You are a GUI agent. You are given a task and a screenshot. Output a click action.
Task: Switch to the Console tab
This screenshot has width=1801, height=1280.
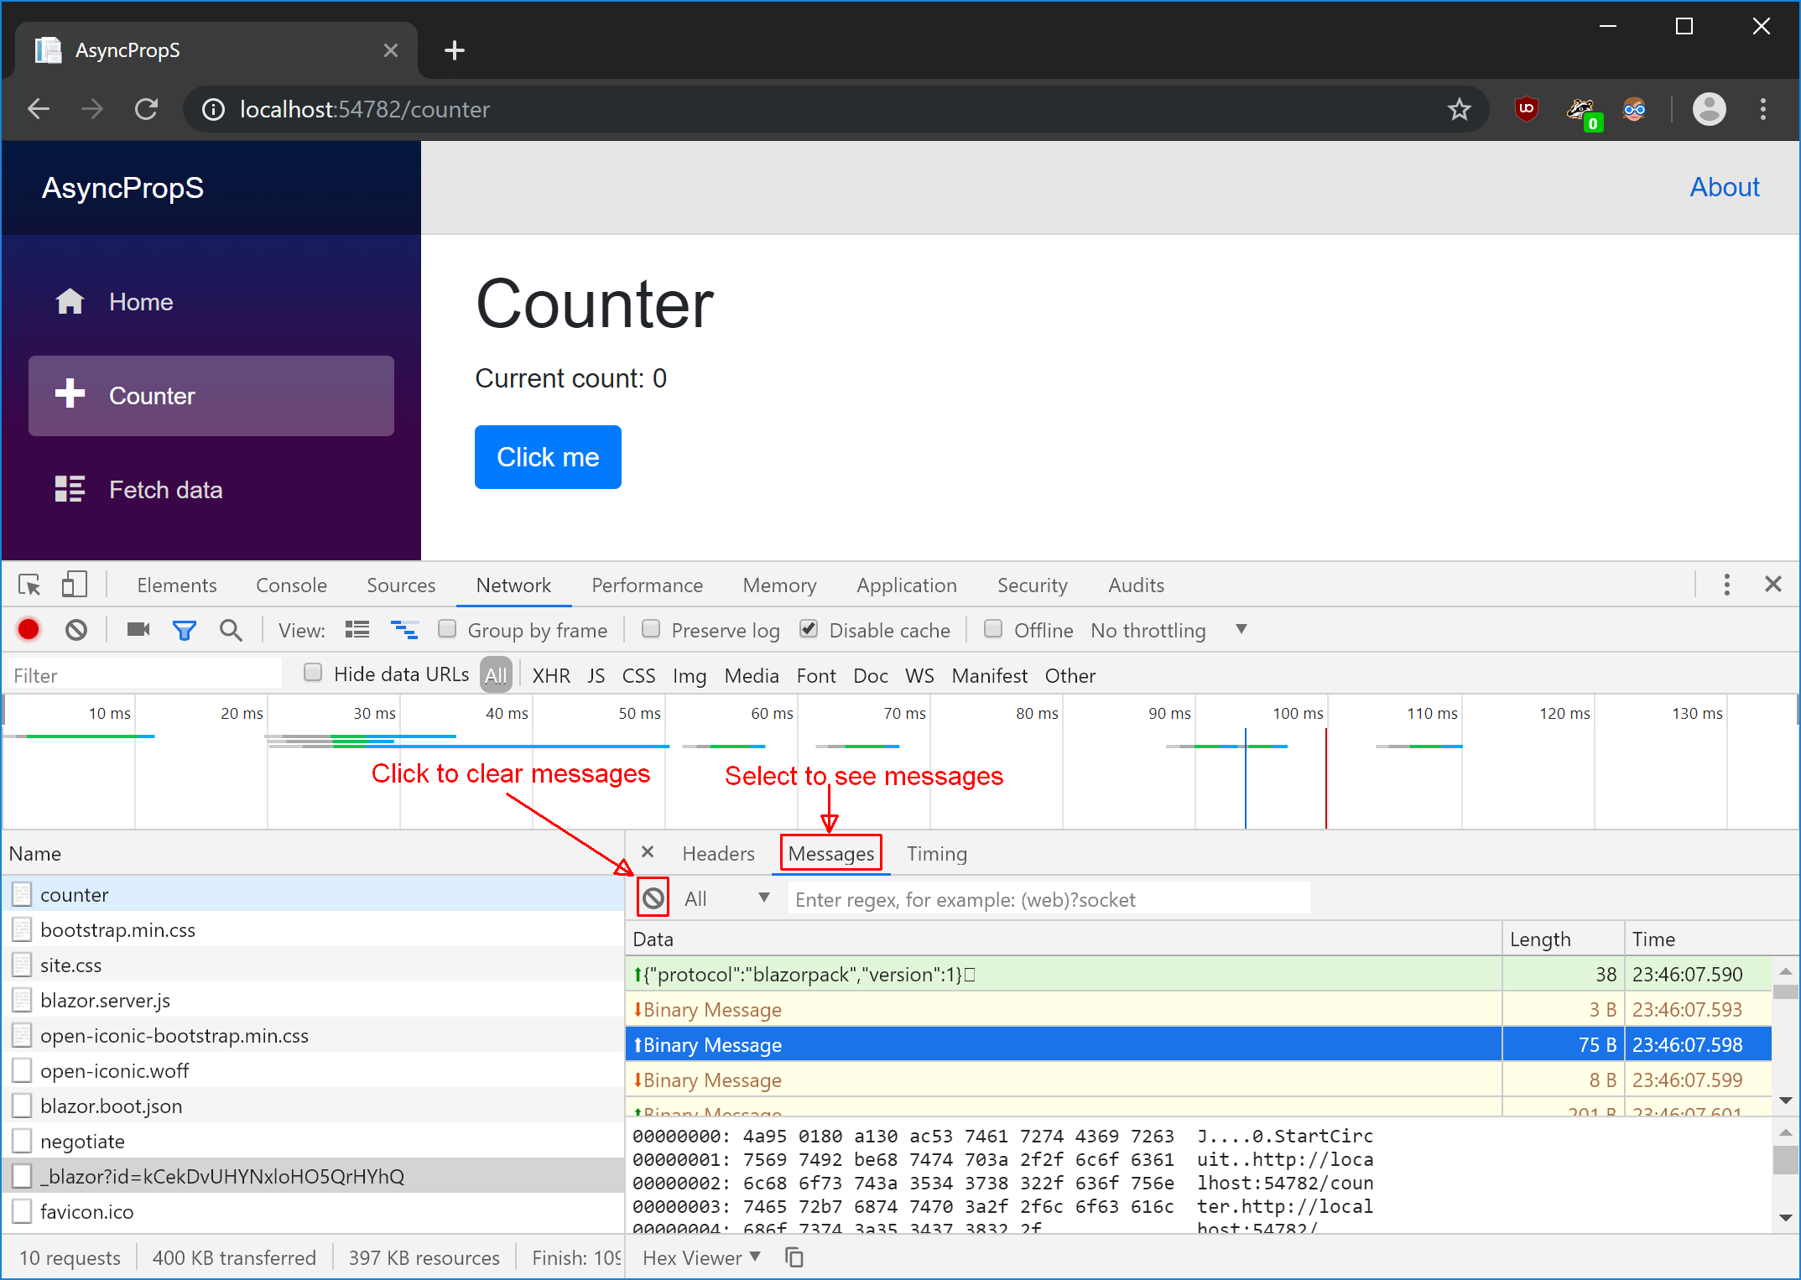290,585
